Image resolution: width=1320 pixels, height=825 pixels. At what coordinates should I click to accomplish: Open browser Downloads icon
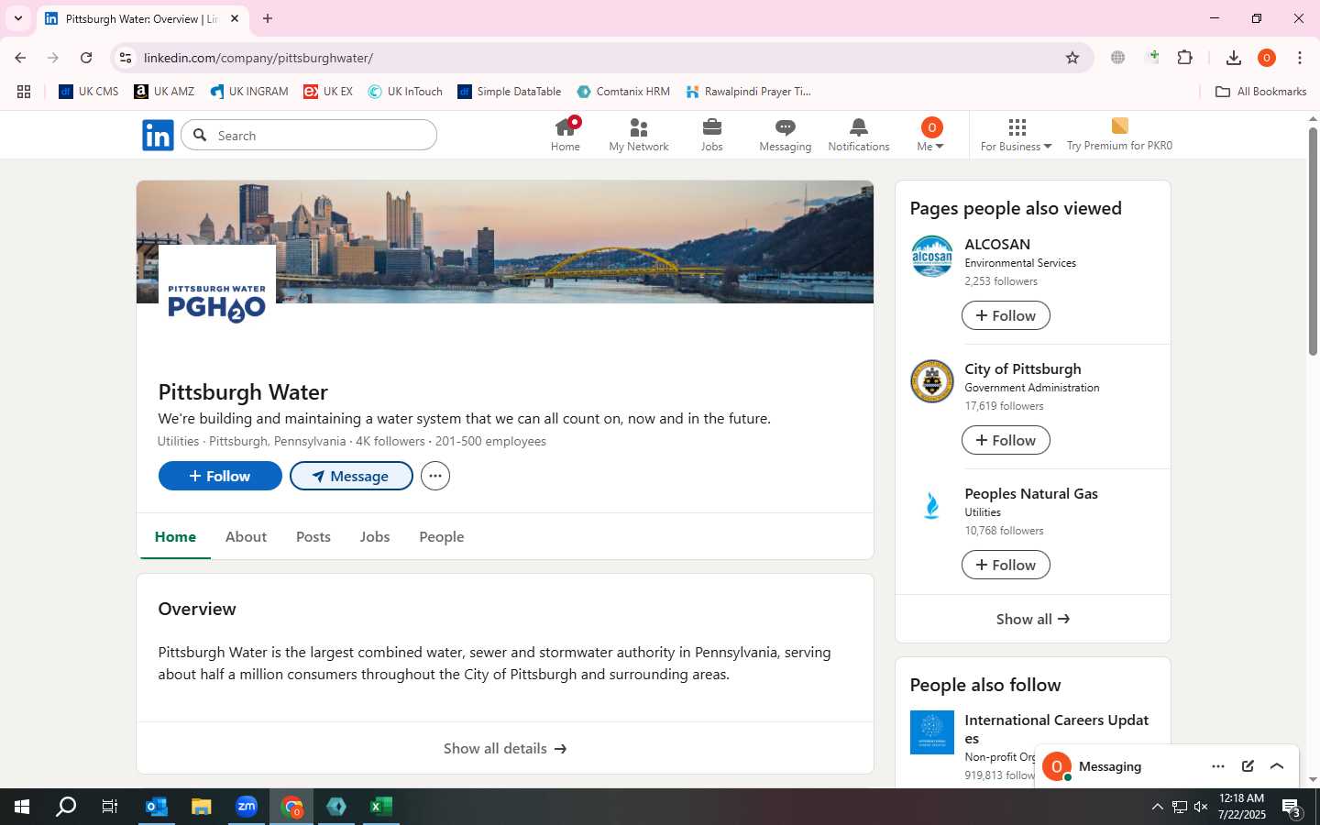[1234, 58]
